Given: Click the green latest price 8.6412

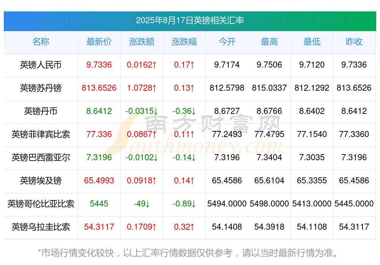Looking at the screenshot, I should click(x=99, y=111).
